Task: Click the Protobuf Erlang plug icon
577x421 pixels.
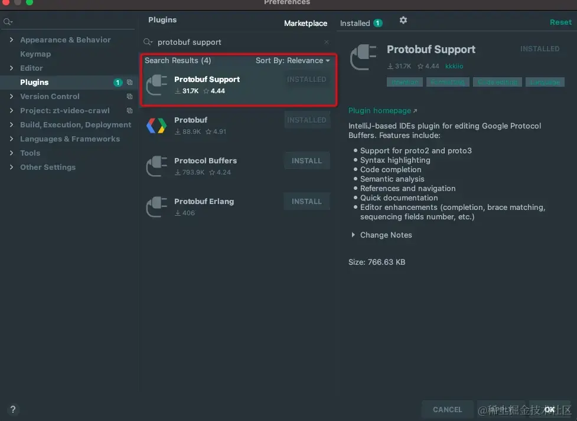Action: point(157,207)
